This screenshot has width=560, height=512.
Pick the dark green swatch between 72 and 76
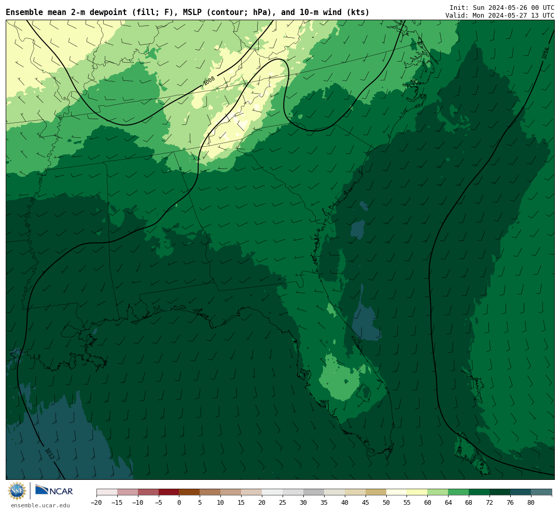point(500,492)
